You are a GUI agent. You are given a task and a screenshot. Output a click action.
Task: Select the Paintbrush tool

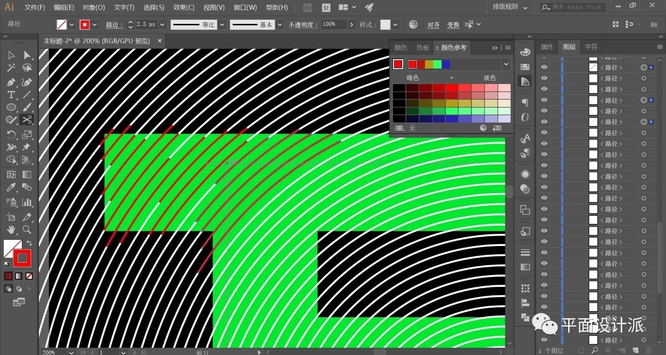click(27, 107)
